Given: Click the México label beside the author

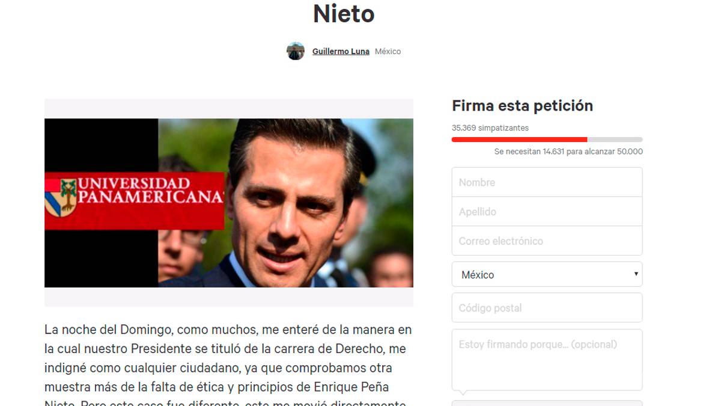Looking at the screenshot, I should [x=388, y=52].
